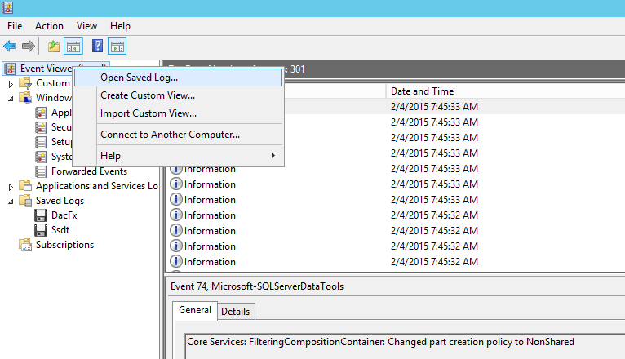Screen dimensions: 625x359
Task: Open the Action menu
Action: click(x=49, y=26)
